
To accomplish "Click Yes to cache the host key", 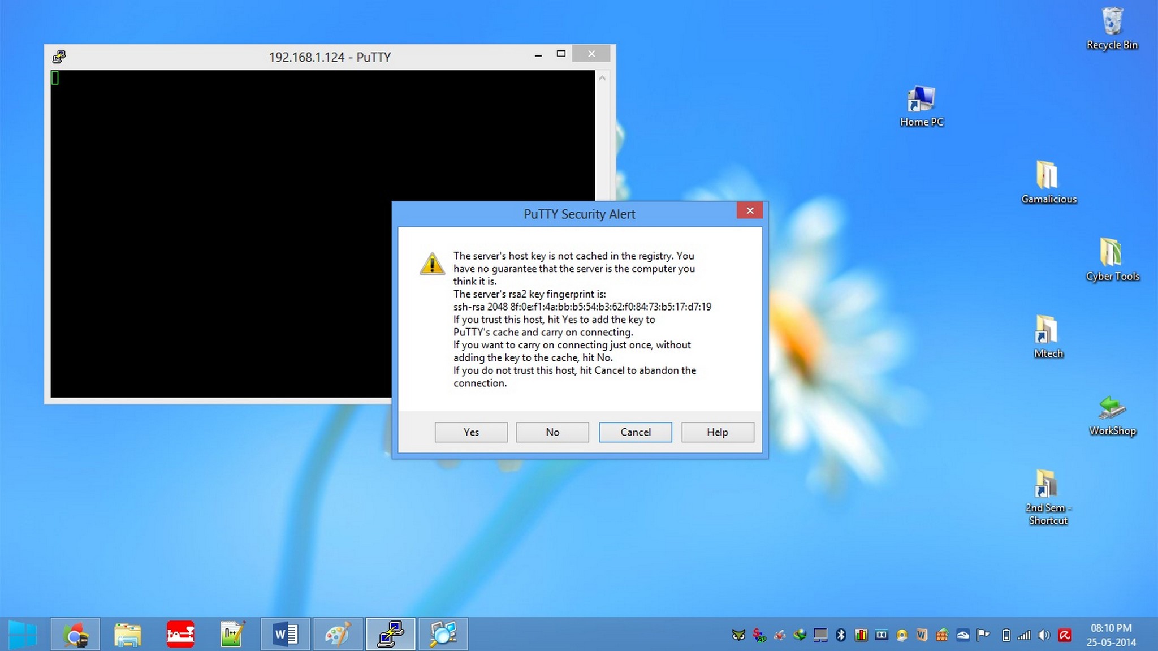I will tap(471, 432).
